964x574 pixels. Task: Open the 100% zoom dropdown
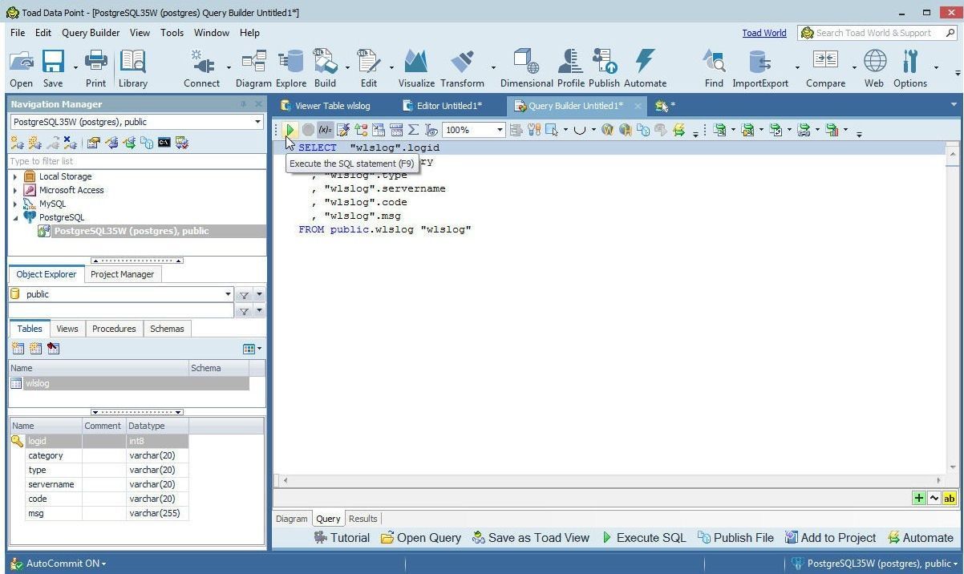coord(500,130)
